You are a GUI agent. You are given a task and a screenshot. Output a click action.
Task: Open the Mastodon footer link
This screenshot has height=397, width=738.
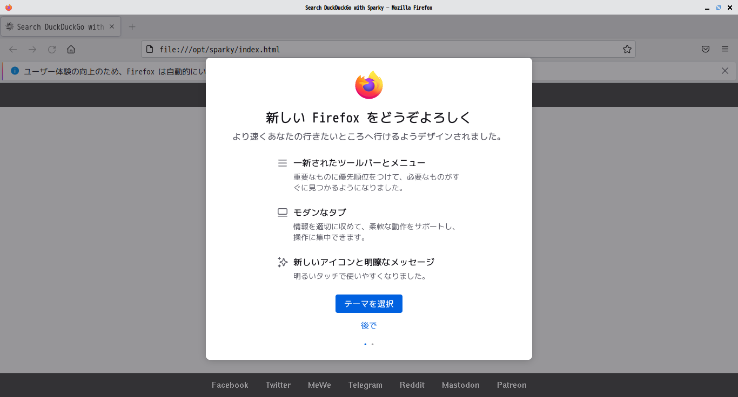(461, 385)
